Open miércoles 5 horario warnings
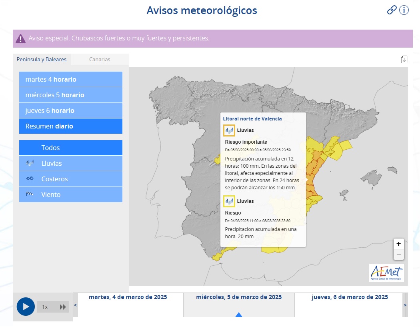420x327 pixels. [70, 95]
